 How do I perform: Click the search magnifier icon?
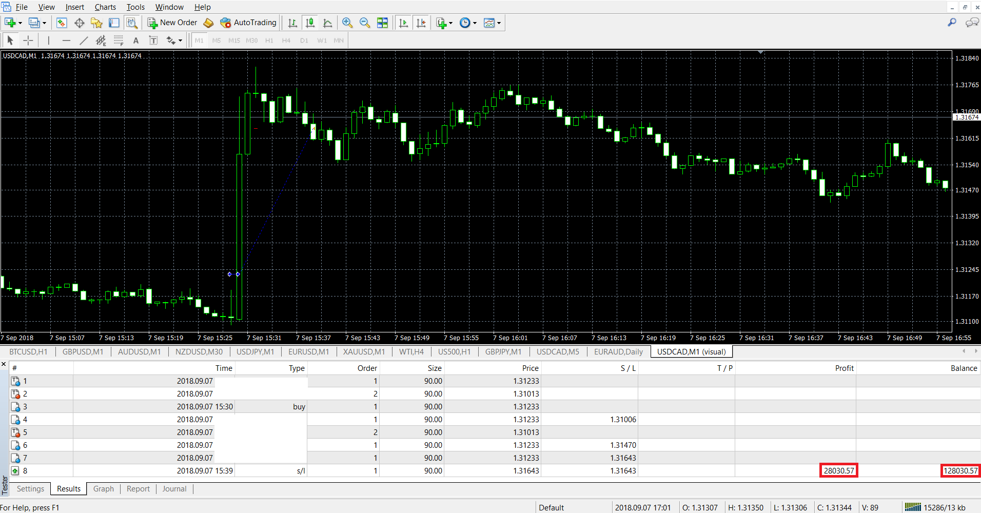[x=952, y=23]
